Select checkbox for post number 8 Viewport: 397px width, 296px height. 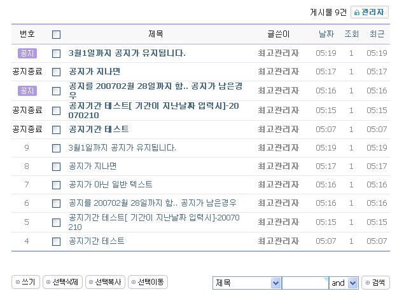(56, 166)
